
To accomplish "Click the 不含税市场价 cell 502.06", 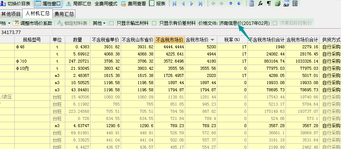I will [x=170, y=140].
